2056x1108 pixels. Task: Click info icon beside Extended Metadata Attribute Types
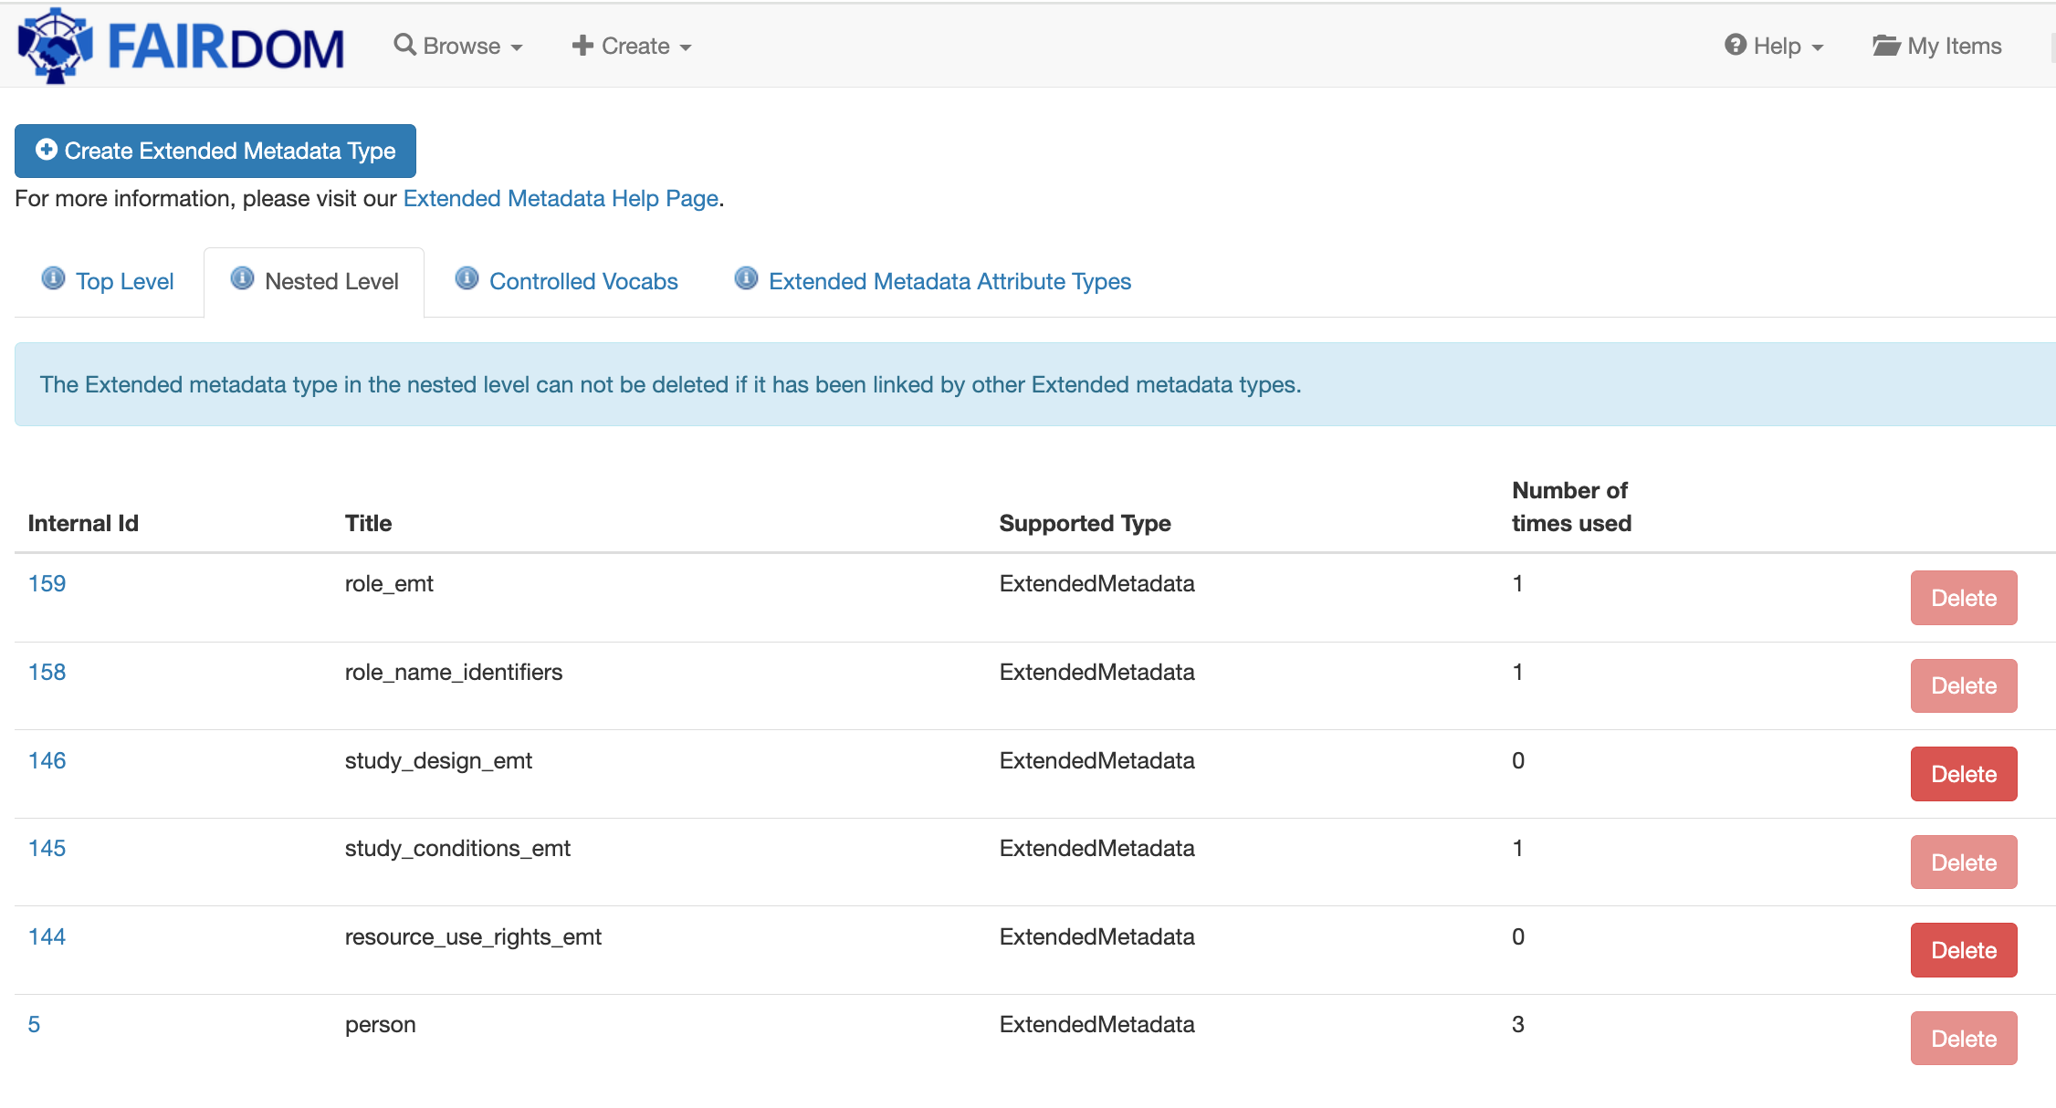tap(746, 278)
